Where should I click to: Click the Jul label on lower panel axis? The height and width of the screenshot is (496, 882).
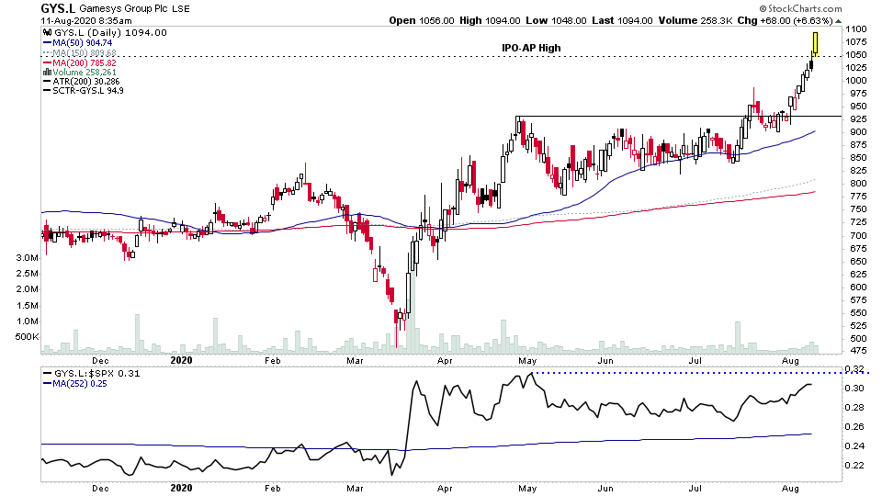click(x=695, y=488)
